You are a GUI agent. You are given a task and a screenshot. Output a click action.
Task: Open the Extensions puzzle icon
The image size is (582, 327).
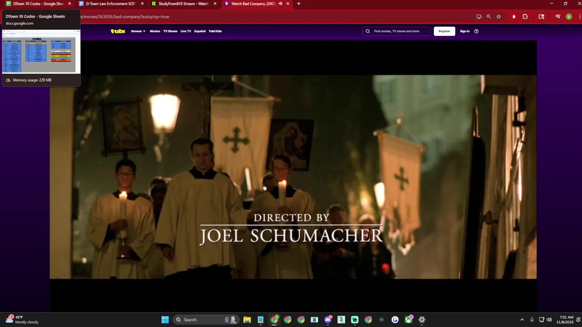[525, 16]
